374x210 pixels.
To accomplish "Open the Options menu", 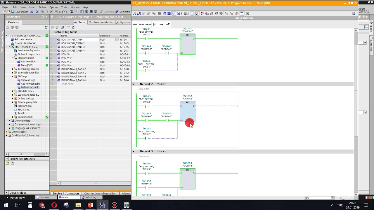I will (x=53, y=7).
